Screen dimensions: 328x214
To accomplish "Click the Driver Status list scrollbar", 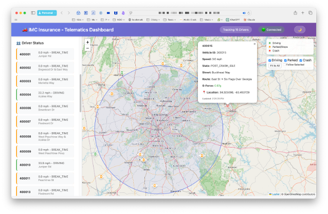I will pyautogui.click(x=81, y=93).
